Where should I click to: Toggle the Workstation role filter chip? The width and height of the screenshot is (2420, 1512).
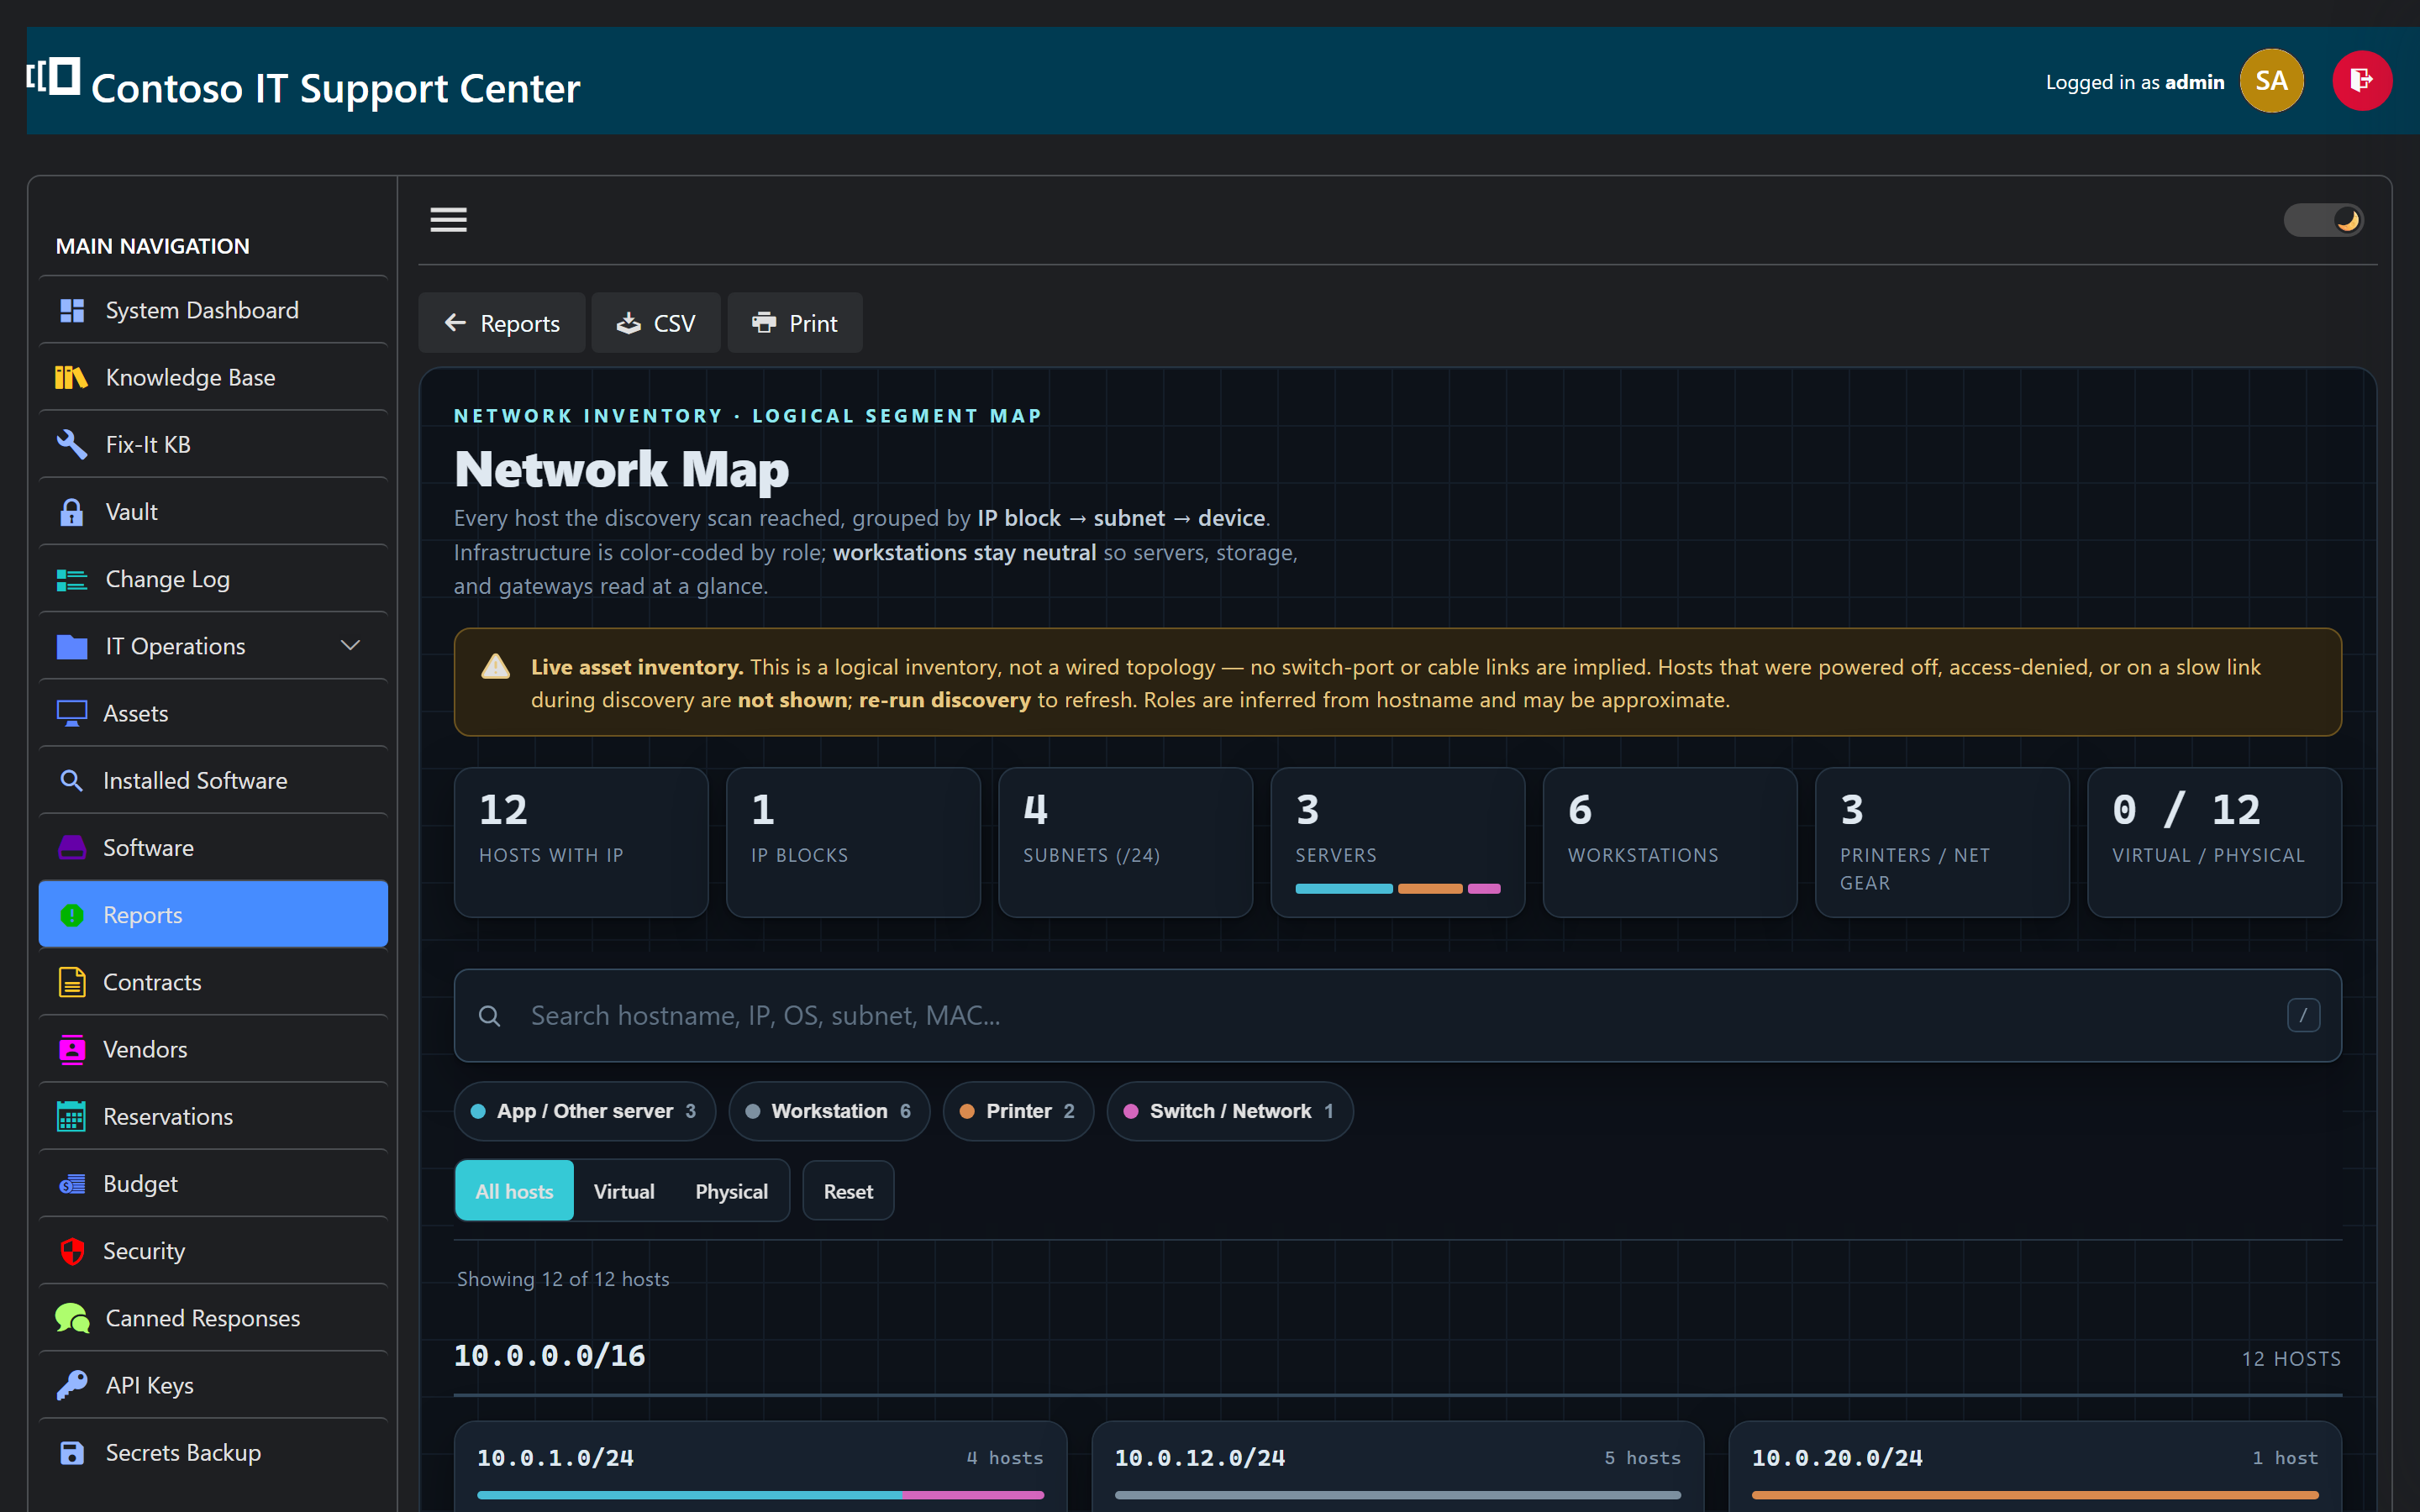pyautogui.click(x=829, y=1111)
